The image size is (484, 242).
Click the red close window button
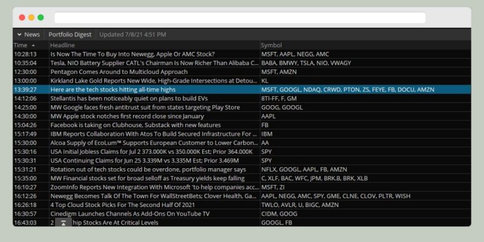(x=22, y=18)
